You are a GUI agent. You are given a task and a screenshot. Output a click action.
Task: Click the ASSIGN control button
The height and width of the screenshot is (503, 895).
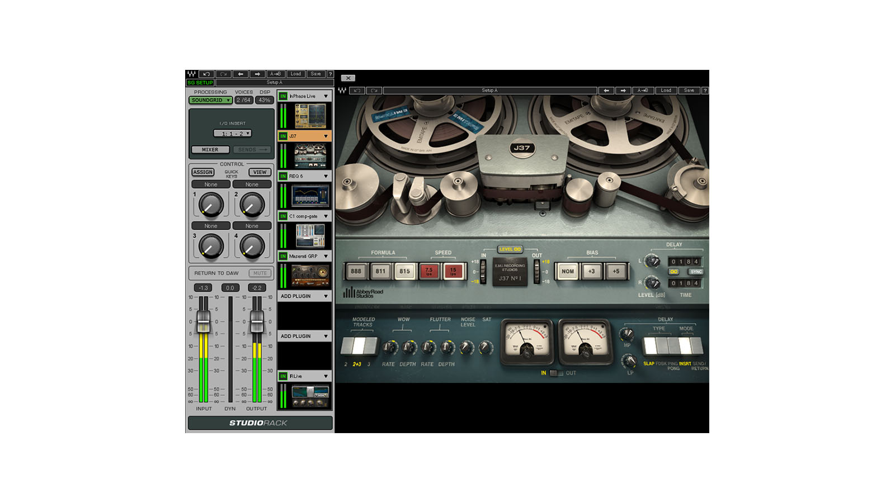[x=203, y=172]
